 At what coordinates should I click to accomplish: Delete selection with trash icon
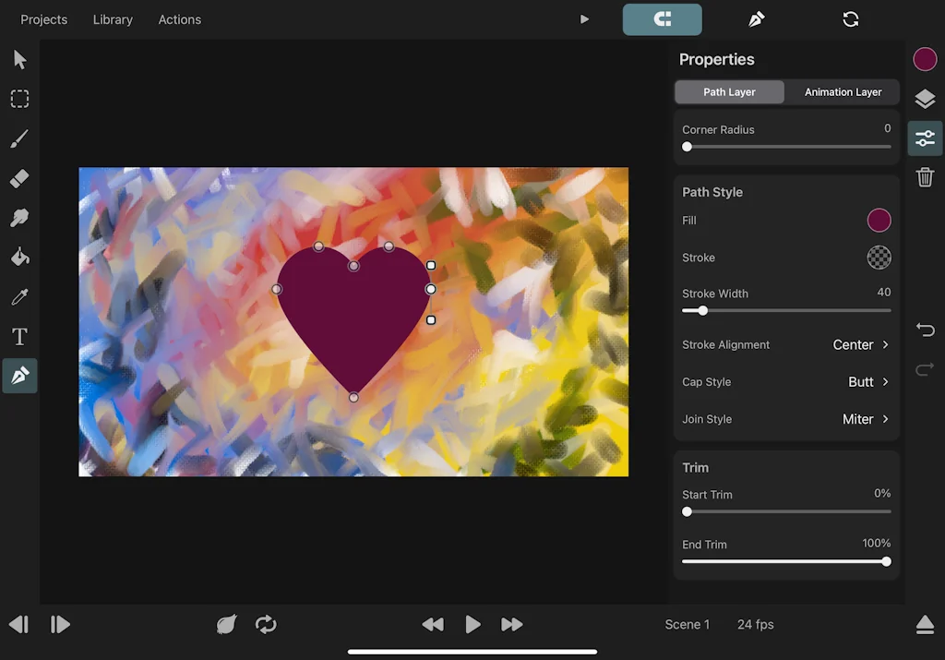[925, 177]
